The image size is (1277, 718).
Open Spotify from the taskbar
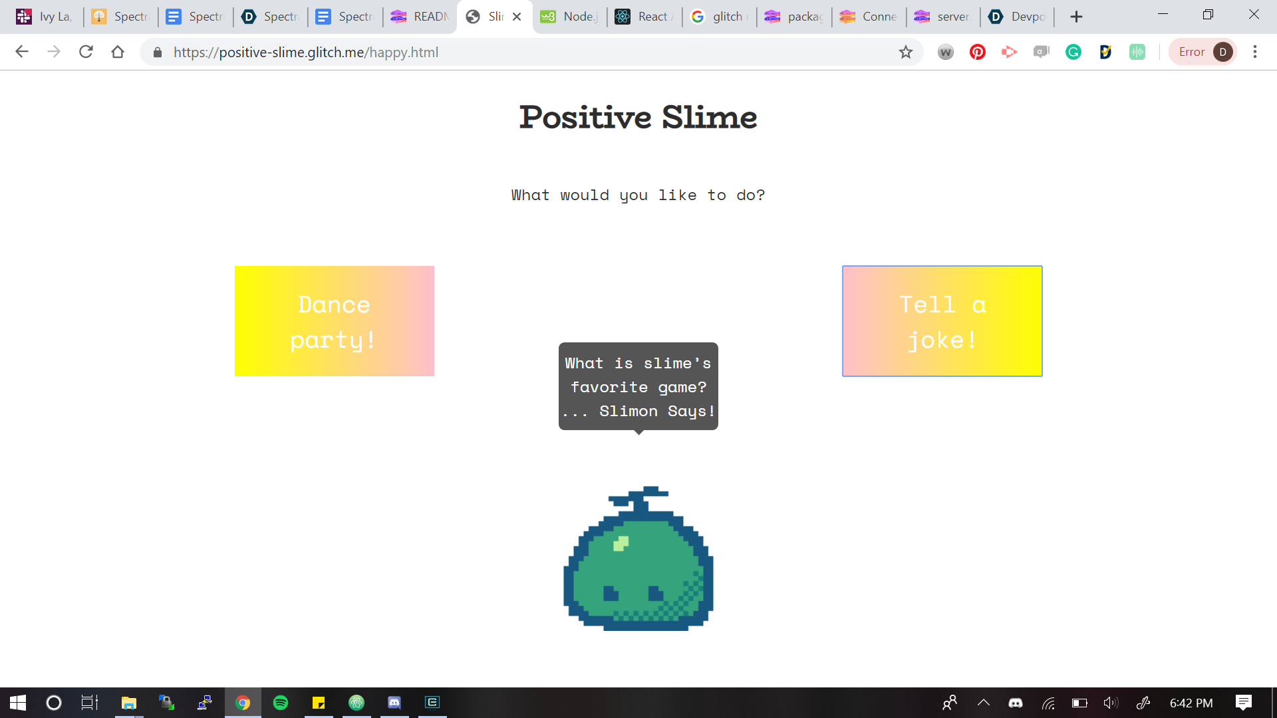point(281,703)
